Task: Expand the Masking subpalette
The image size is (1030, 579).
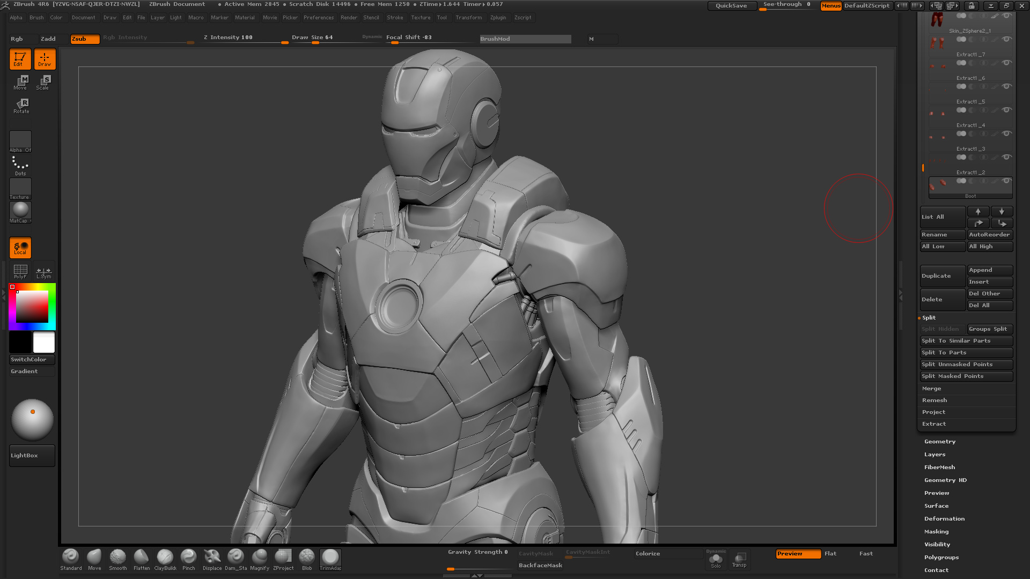Action: (936, 532)
